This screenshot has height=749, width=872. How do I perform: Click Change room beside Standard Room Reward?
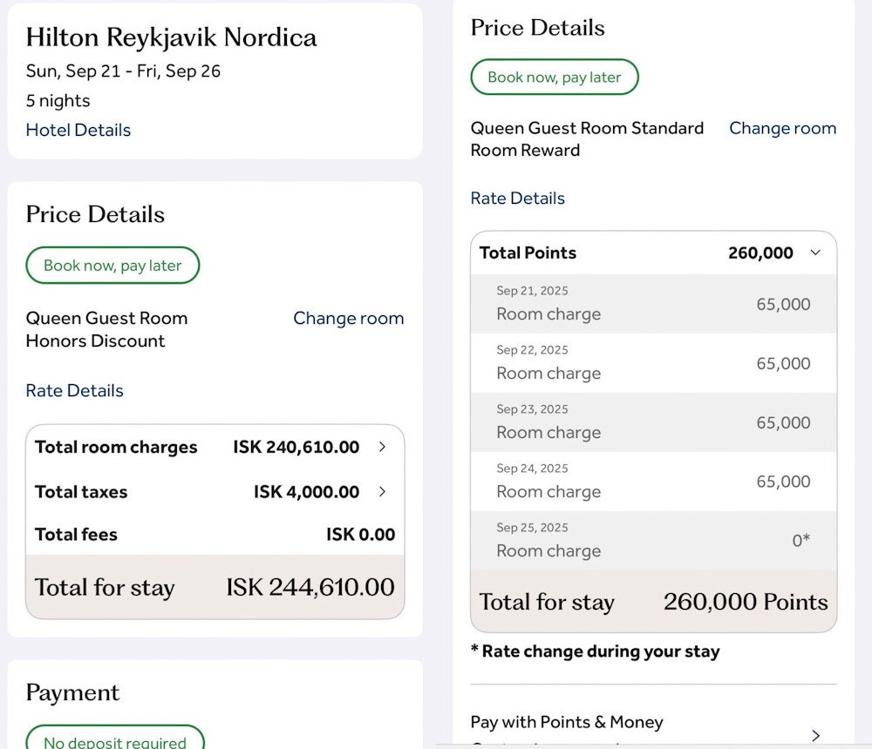(782, 128)
